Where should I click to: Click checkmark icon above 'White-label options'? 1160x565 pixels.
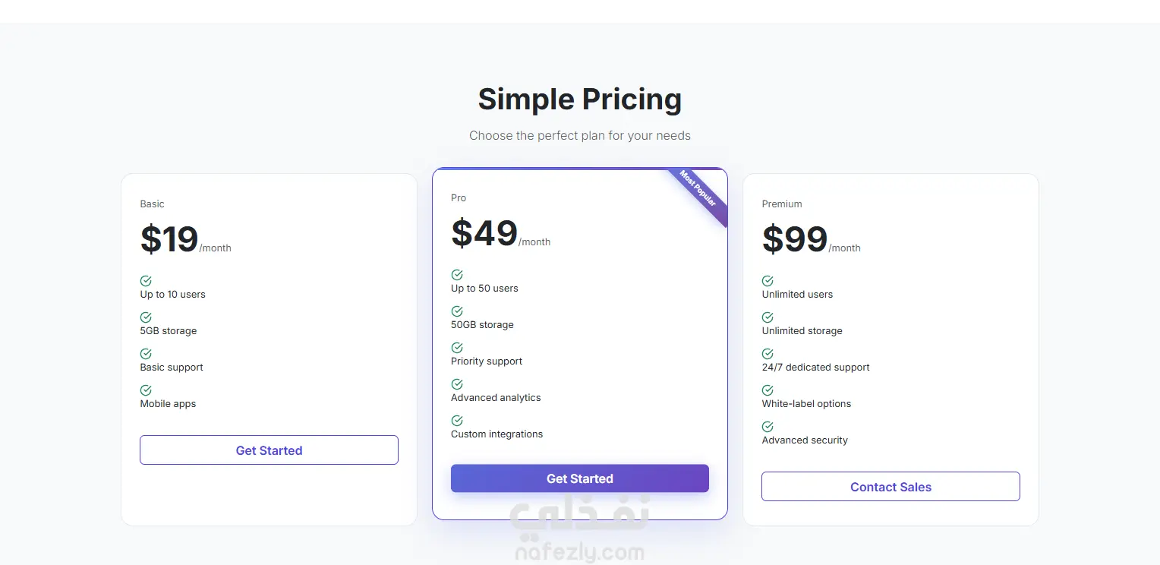click(x=768, y=390)
